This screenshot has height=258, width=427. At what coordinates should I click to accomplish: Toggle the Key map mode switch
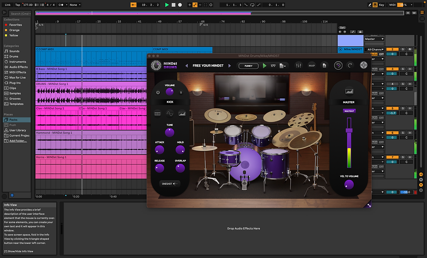[382, 5]
